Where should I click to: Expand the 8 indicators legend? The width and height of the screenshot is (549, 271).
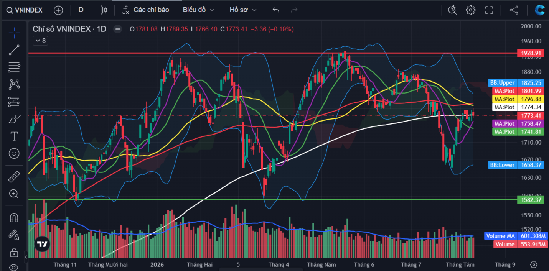40,41
